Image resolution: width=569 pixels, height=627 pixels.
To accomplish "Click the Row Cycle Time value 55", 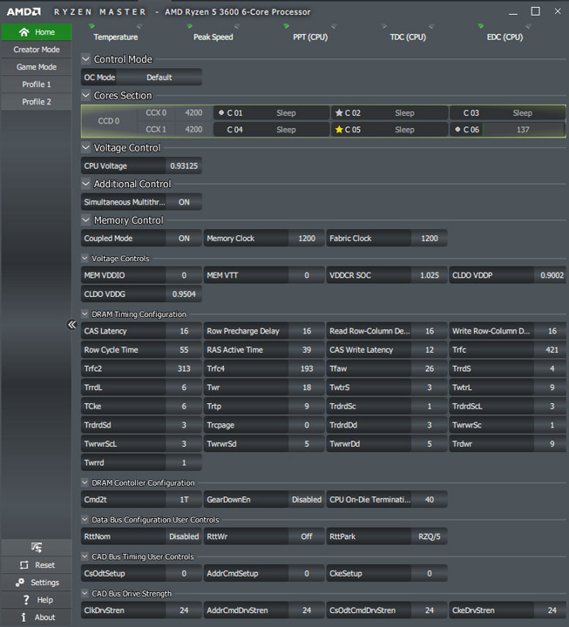I will click(184, 350).
